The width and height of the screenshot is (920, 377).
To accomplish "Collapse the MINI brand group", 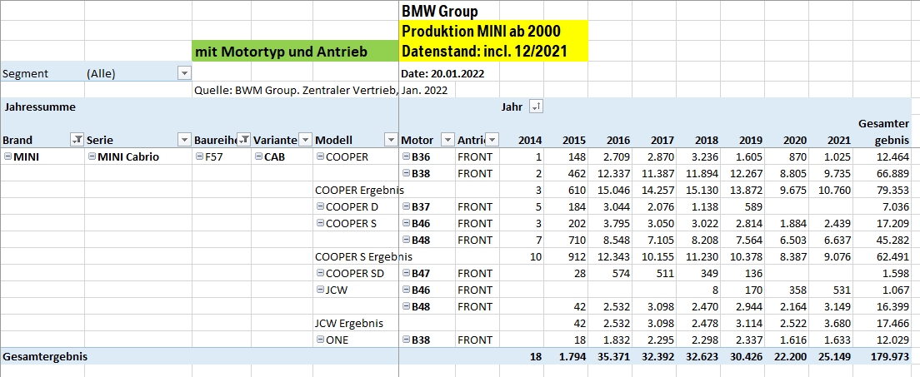I will 7,157.
